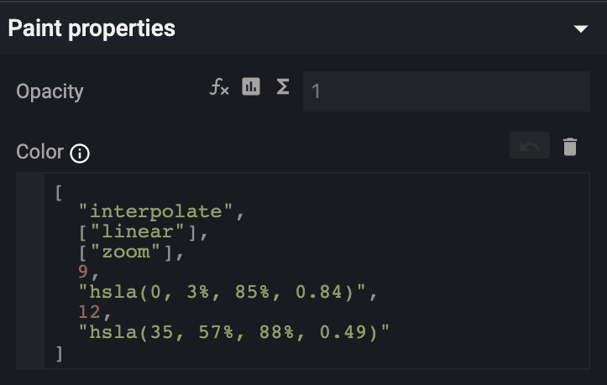Click the Opacity value input field
Image resolution: width=607 pixels, height=385 pixels.
pyautogui.click(x=447, y=91)
